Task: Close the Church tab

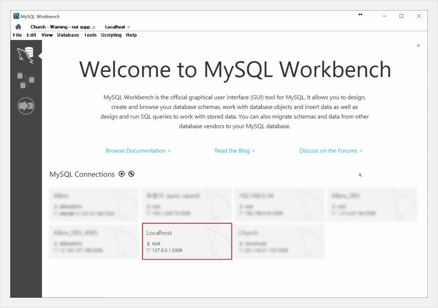Action: click(x=94, y=27)
